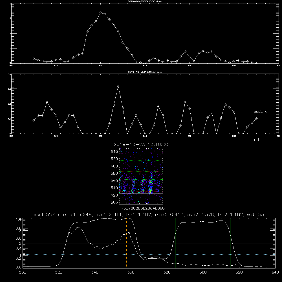Click the bottom plot x-axis label 580
The width and height of the screenshot is (282, 282).
[x=167, y=272]
